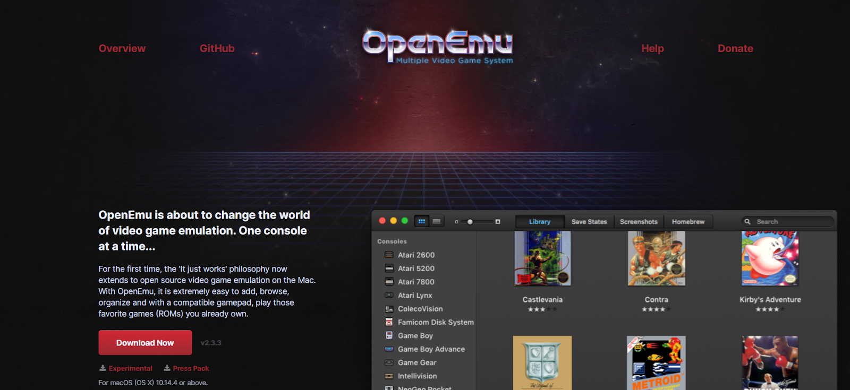Click the Download Now button

tap(145, 343)
